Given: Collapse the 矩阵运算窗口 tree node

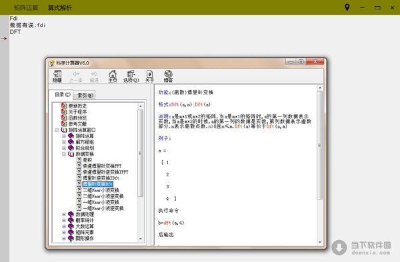Looking at the screenshot, I should pos(57,130).
